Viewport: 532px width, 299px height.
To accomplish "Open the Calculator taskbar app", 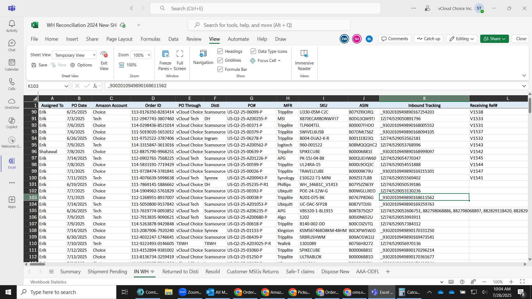I will pos(409,292).
